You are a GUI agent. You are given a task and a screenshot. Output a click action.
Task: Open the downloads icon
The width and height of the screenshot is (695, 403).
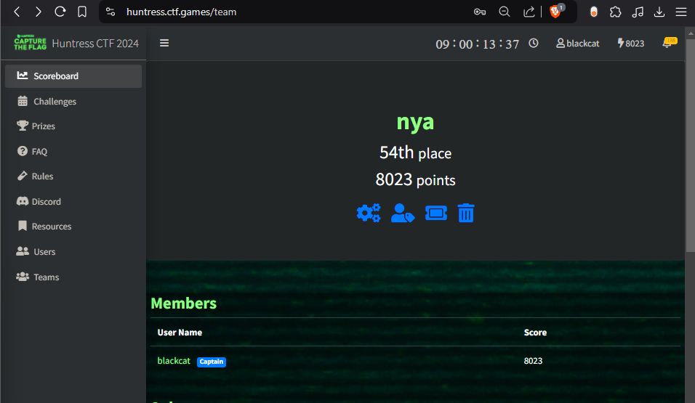click(659, 12)
